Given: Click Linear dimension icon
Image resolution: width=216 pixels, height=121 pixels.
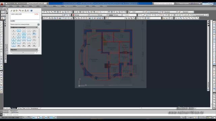Looking at the screenshot, I should [139, 15].
